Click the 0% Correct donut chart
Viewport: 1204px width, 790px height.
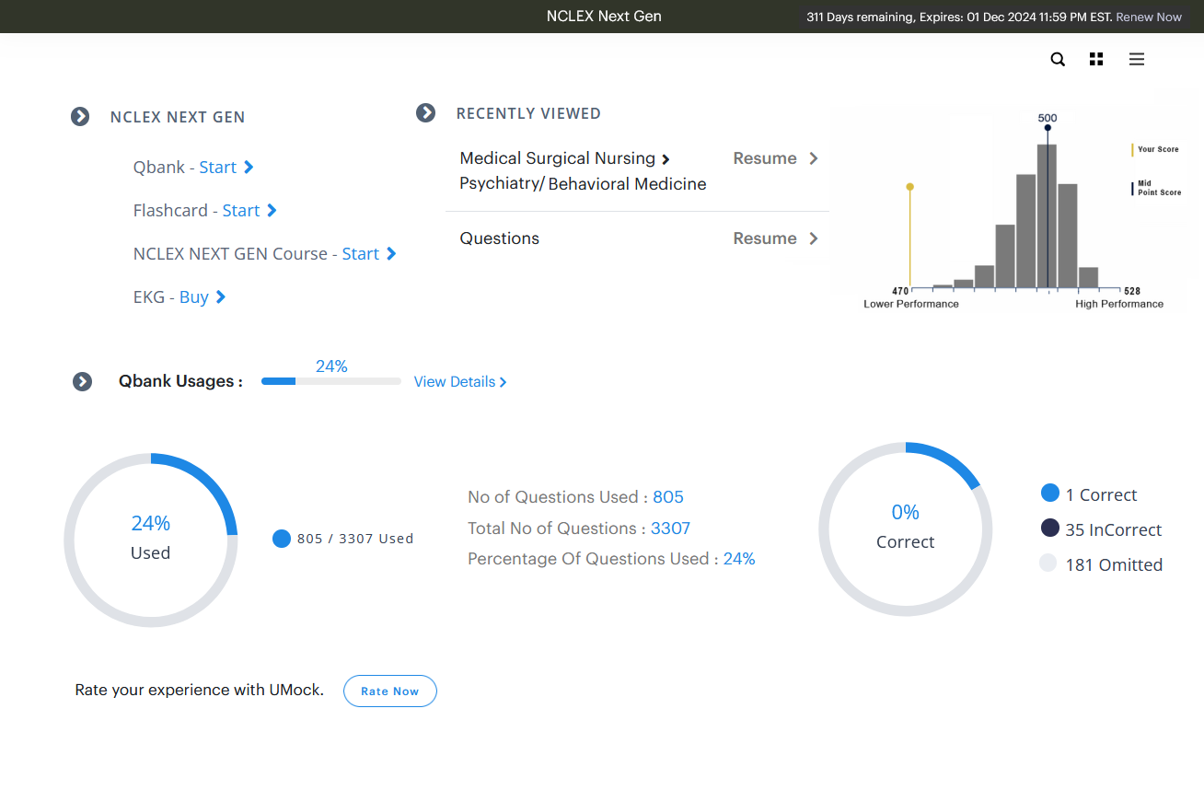906,529
